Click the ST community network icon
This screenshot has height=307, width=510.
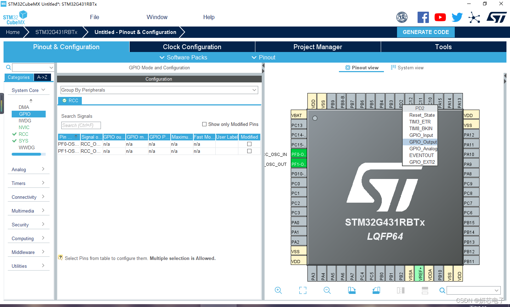[474, 17]
